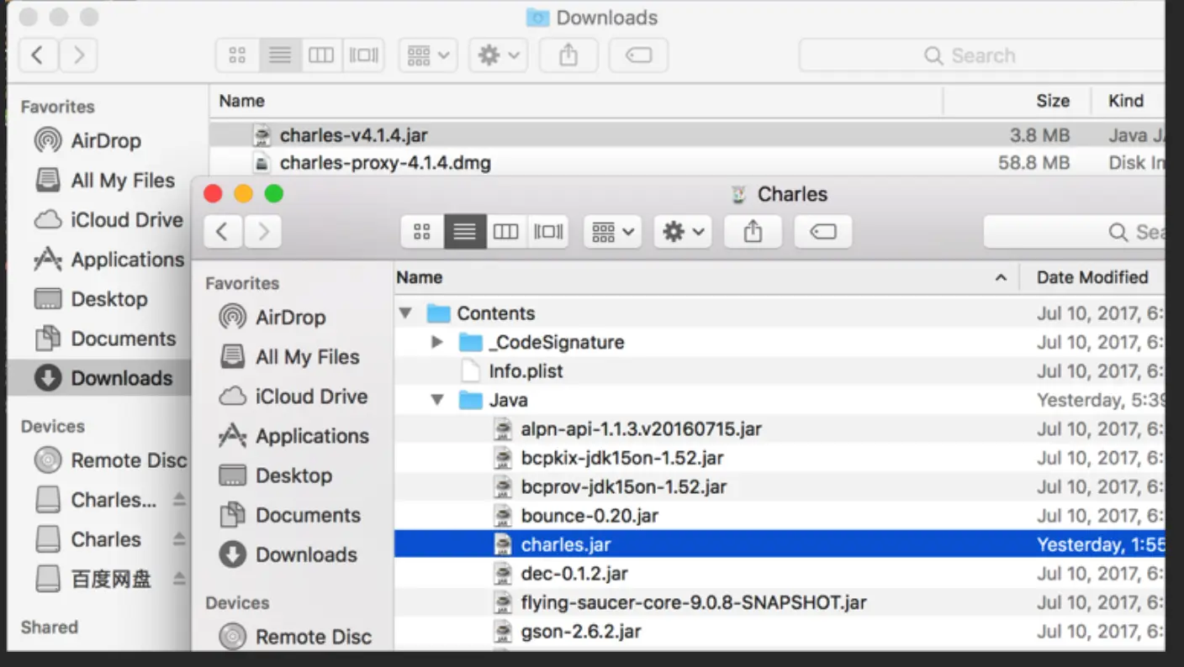1184x667 pixels.
Task: Open Documents in Charles window sidebar
Action: pos(291,515)
